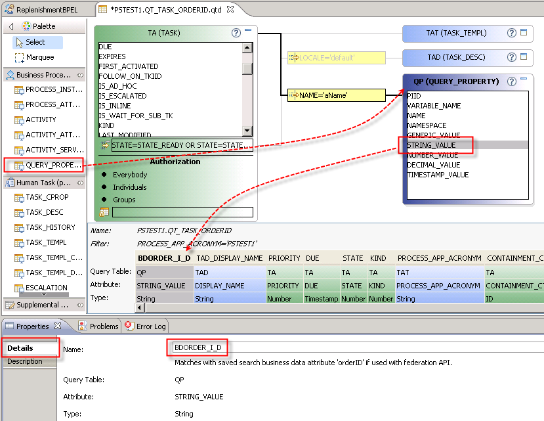Open help for QP (QUERY_PROPERTY) table
This screenshot has width=544, height=421.
(x=511, y=81)
